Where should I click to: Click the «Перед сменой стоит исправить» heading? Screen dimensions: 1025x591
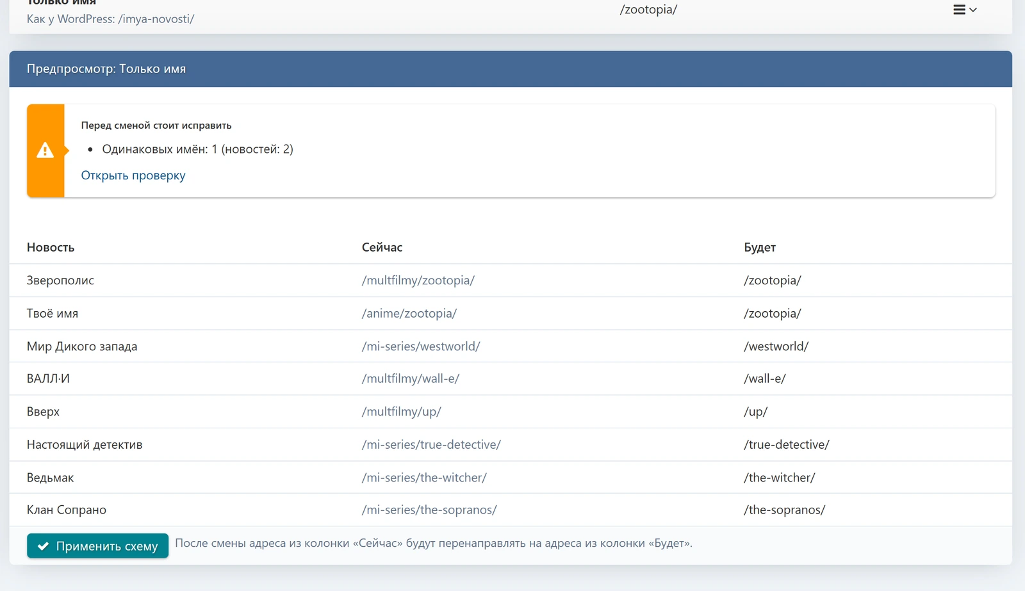pyautogui.click(x=156, y=125)
